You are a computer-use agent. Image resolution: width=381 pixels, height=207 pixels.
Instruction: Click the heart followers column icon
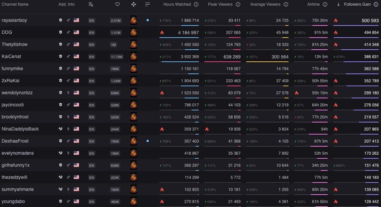(117, 4)
